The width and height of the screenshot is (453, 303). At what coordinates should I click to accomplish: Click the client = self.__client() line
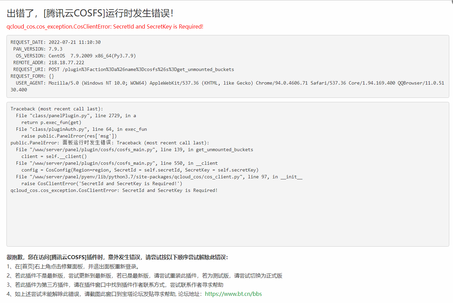coord(54,156)
